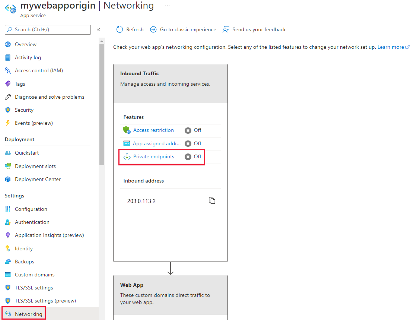The height and width of the screenshot is (320, 411).
Task: Open the Learn more link
Action: 391,47
